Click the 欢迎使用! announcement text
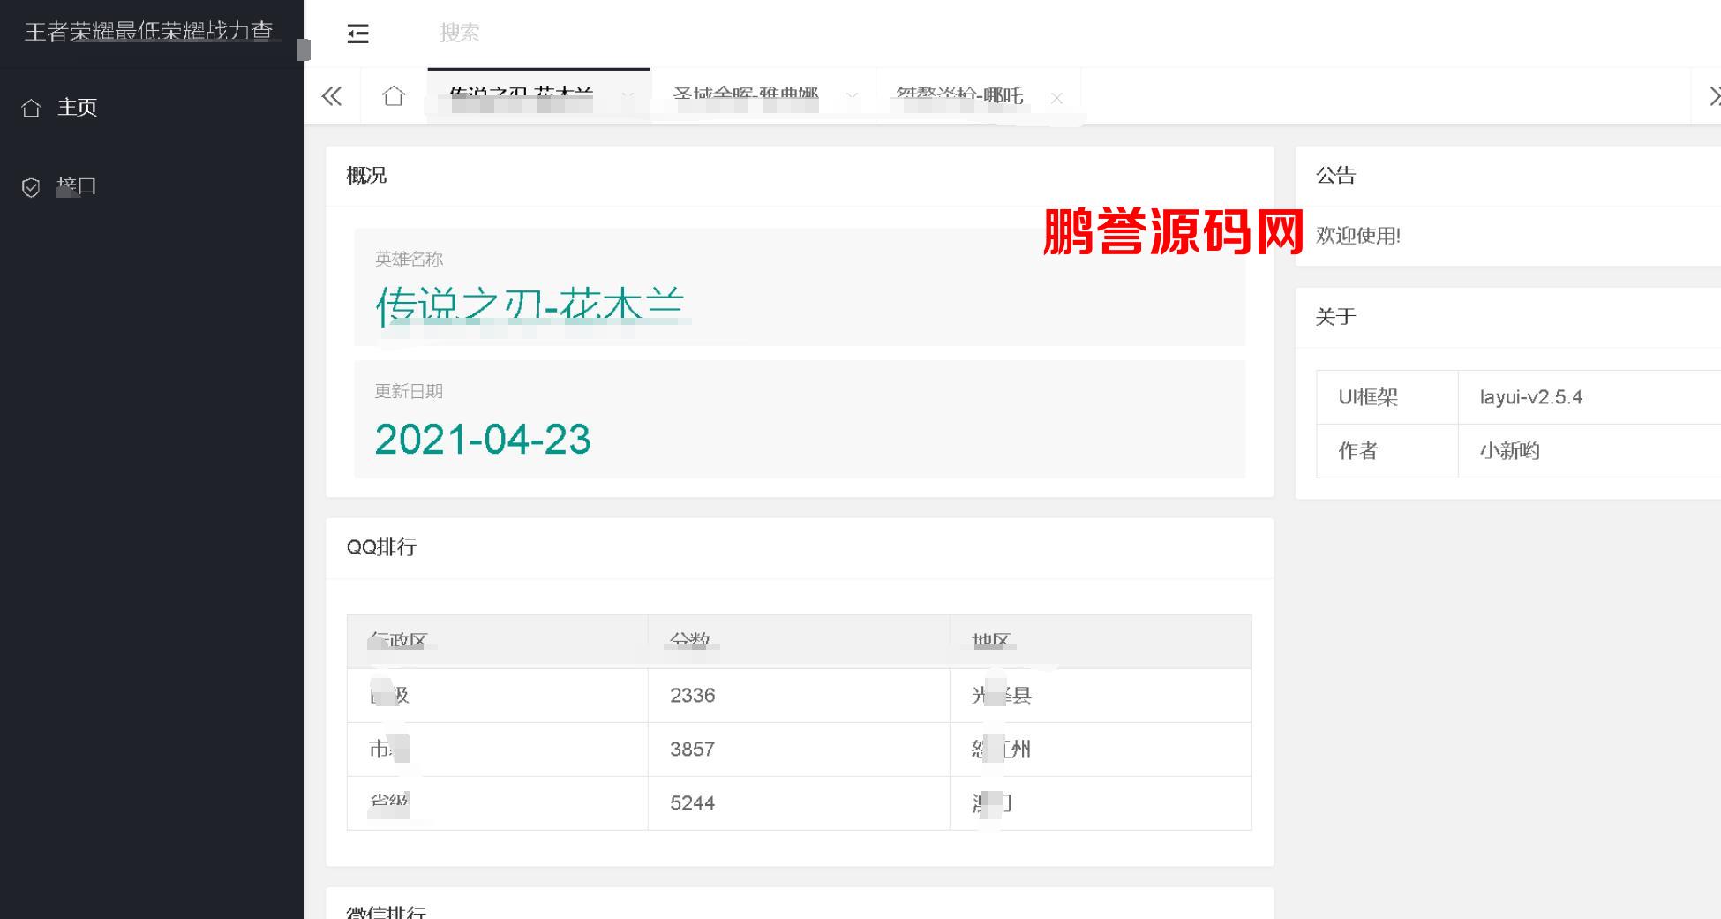This screenshot has width=1721, height=919. coord(1358,236)
